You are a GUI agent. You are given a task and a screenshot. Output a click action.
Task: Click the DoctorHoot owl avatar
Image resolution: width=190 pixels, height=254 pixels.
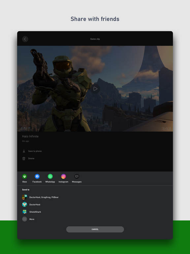[x=24, y=204]
